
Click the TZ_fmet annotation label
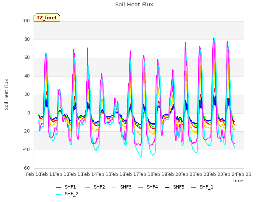(47, 18)
